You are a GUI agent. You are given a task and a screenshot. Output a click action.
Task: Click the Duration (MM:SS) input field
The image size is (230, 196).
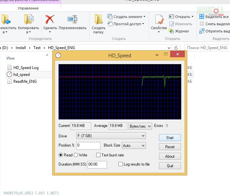pyautogui.click(x=97, y=165)
